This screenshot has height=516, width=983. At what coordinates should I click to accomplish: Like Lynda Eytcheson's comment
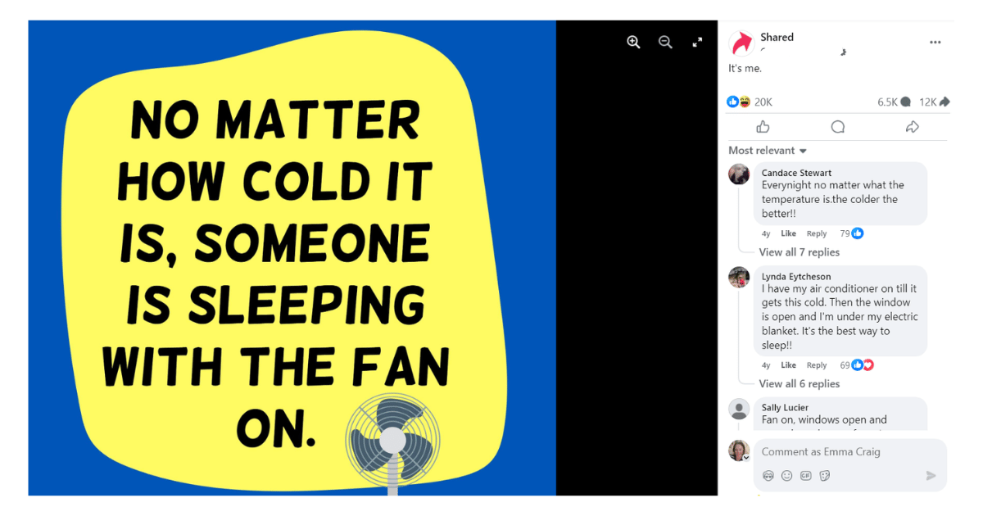[788, 365]
